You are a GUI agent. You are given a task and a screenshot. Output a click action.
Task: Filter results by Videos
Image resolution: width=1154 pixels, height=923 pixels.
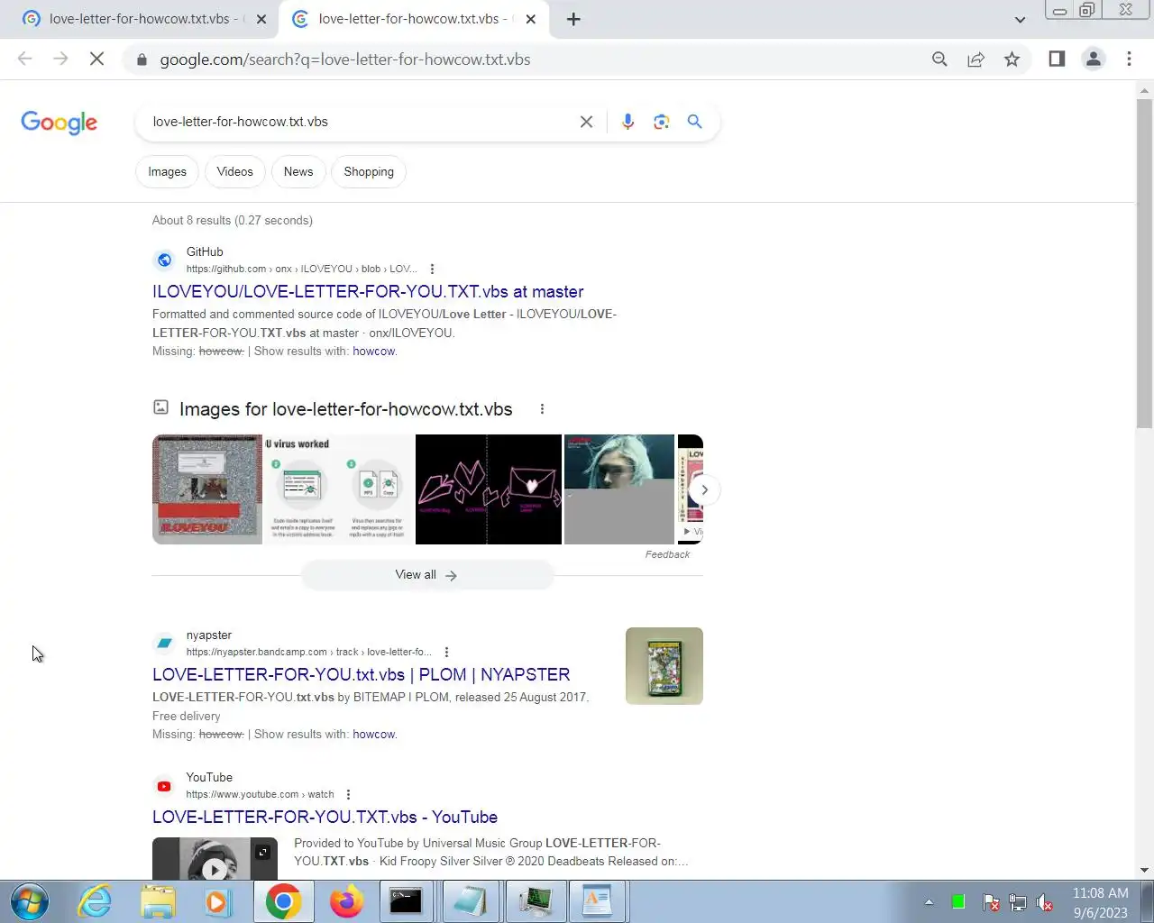pyautogui.click(x=234, y=171)
